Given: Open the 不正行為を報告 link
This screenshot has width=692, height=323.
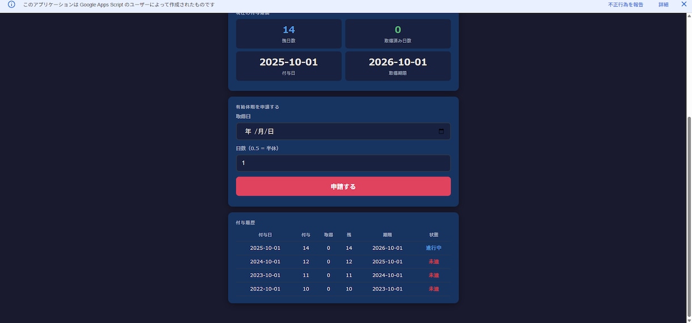Looking at the screenshot, I should point(626,5).
